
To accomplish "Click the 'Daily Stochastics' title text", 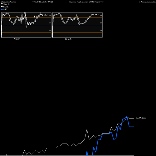I will 8,2.
